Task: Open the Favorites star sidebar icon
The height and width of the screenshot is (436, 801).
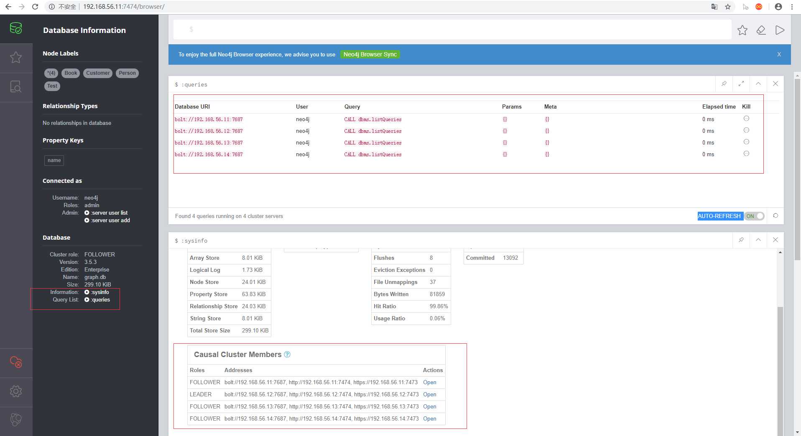Action: tap(16, 58)
